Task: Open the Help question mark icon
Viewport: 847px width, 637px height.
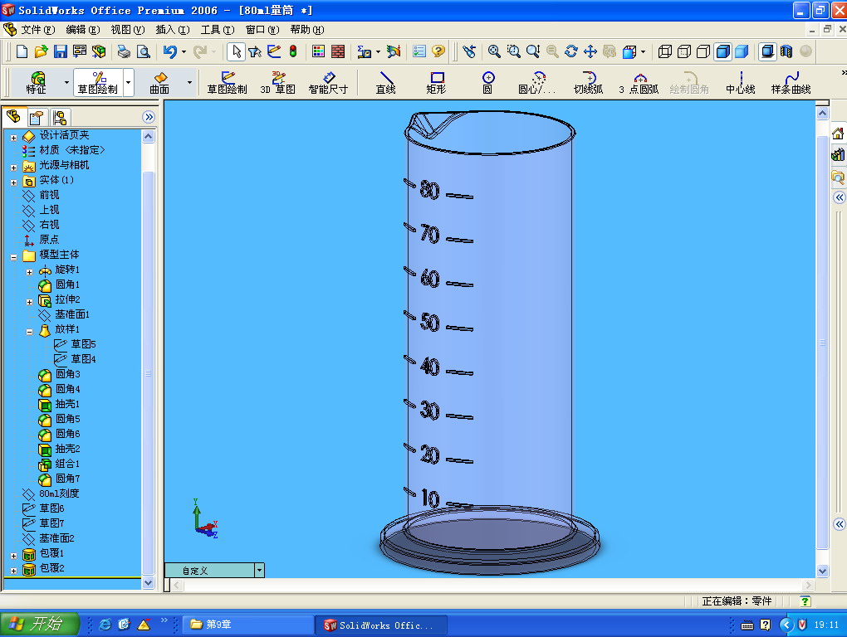Action: (438, 51)
